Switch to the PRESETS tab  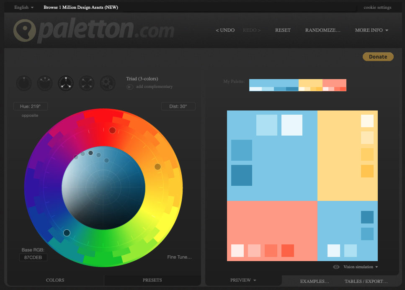152,280
